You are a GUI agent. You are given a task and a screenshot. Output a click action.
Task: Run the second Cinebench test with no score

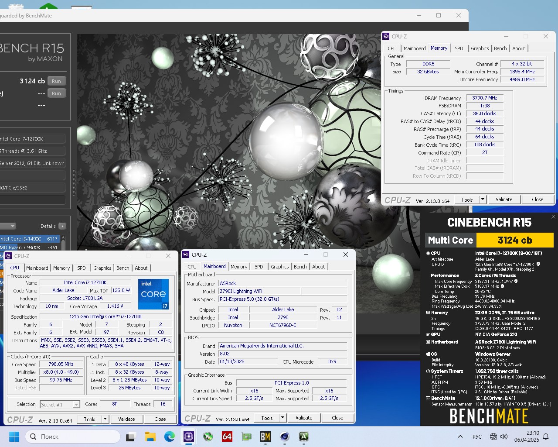[x=57, y=93]
